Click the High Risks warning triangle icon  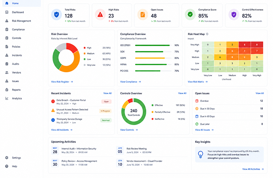[100, 15]
